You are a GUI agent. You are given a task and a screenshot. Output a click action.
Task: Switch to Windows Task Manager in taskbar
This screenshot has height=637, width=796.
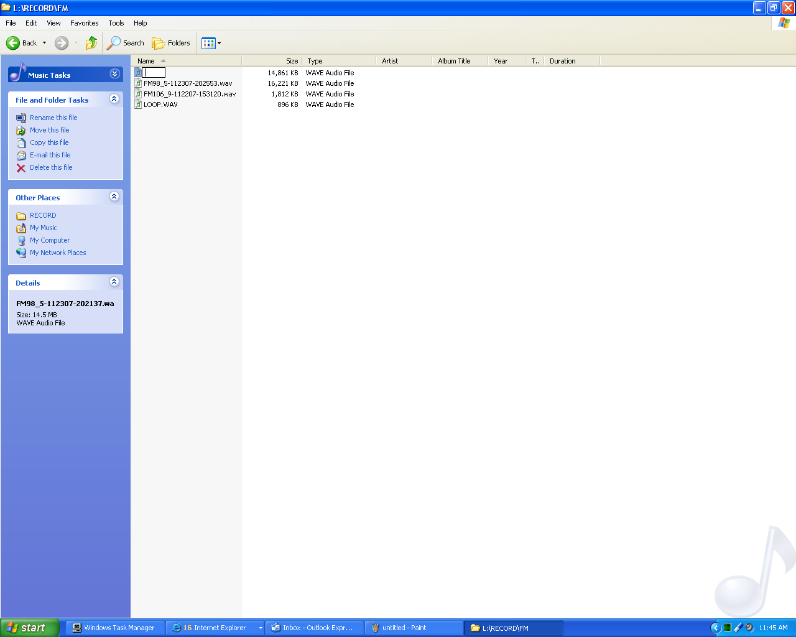pos(115,628)
